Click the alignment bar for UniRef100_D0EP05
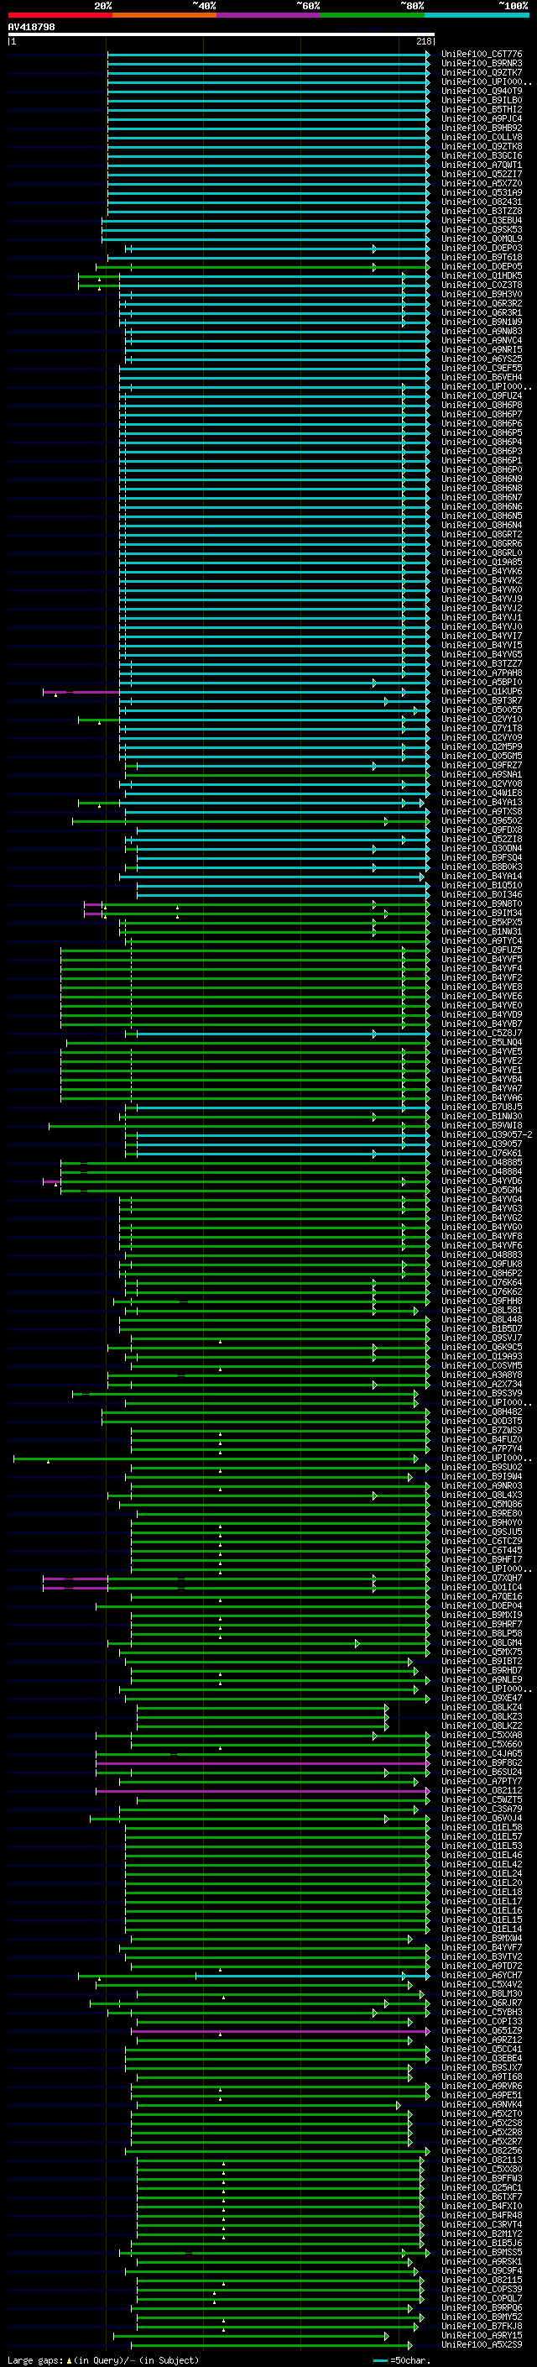 (x=263, y=266)
